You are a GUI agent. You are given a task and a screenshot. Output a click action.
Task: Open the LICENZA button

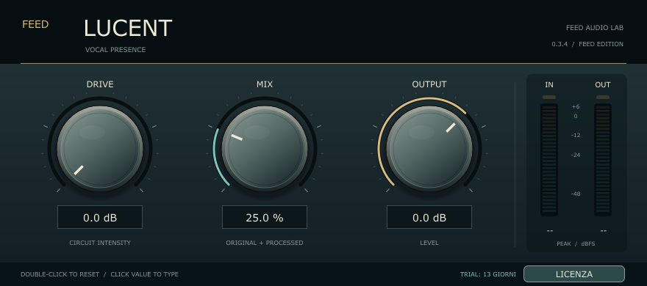pyautogui.click(x=574, y=274)
